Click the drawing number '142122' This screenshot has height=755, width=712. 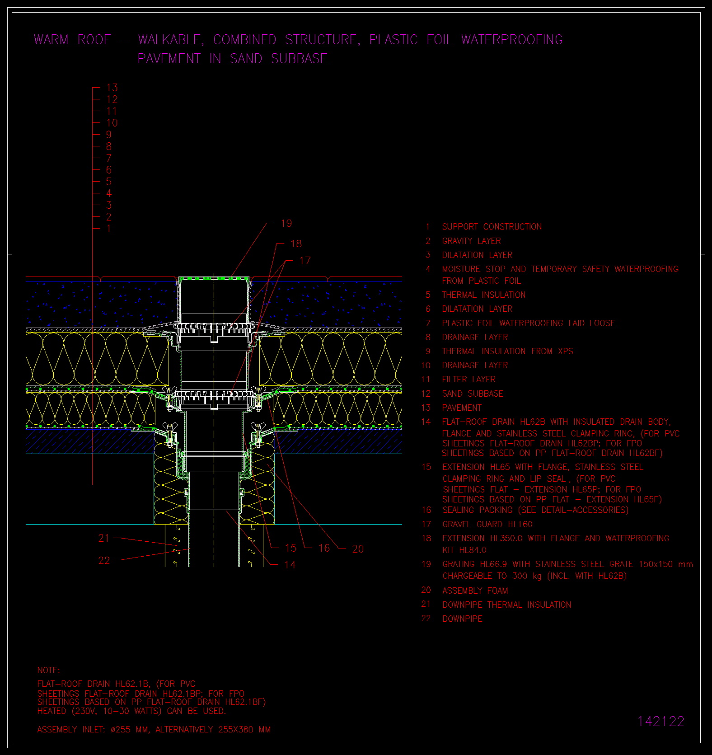661,722
